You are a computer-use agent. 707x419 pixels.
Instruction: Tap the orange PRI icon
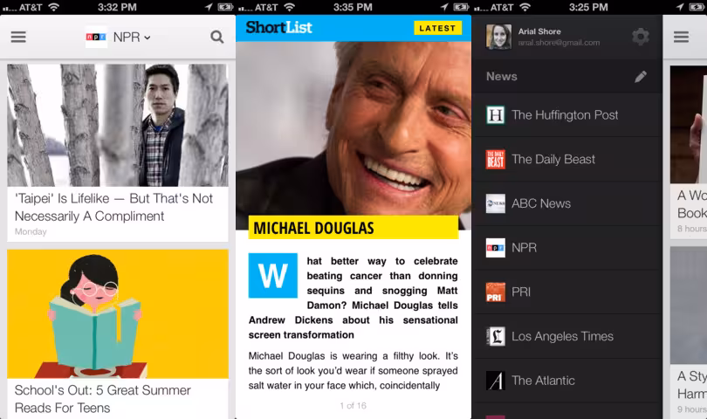coord(496,292)
